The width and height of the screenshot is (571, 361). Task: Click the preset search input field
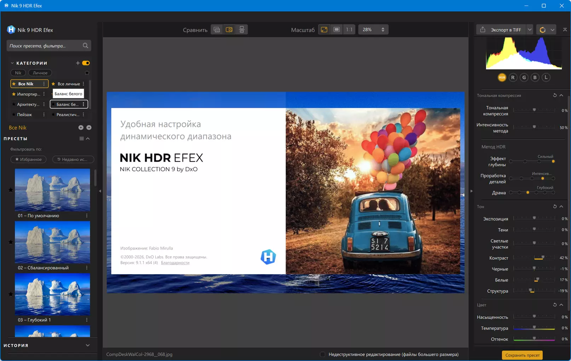pyautogui.click(x=49, y=46)
